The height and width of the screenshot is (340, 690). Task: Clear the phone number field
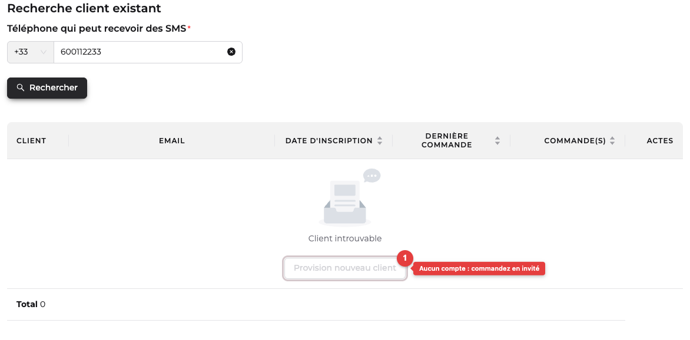pyautogui.click(x=231, y=52)
